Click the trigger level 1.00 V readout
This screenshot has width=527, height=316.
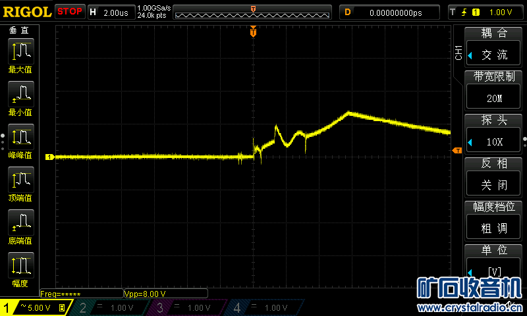click(x=501, y=13)
